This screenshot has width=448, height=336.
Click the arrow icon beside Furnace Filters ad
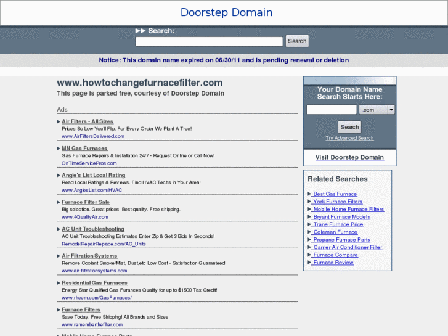(x=59, y=309)
